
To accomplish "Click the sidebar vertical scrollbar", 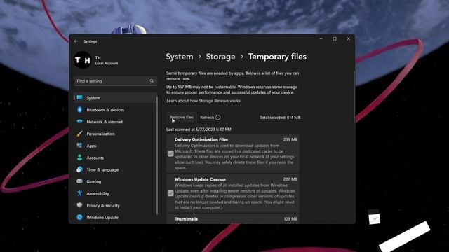I will click(157, 155).
